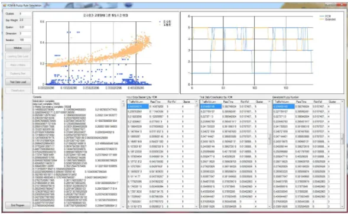The height and width of the screenshot is (214, 348).
Task: Focus the Clusters input field
Action: 25,14
